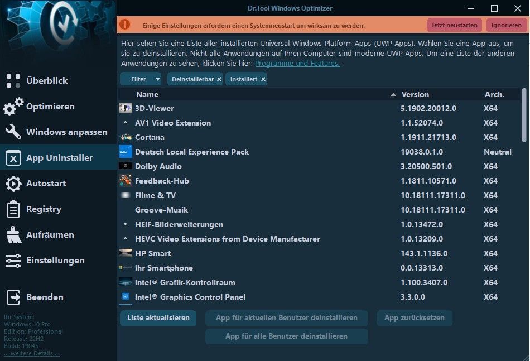Click the Optimieren gears icon

tap(13, 107)
